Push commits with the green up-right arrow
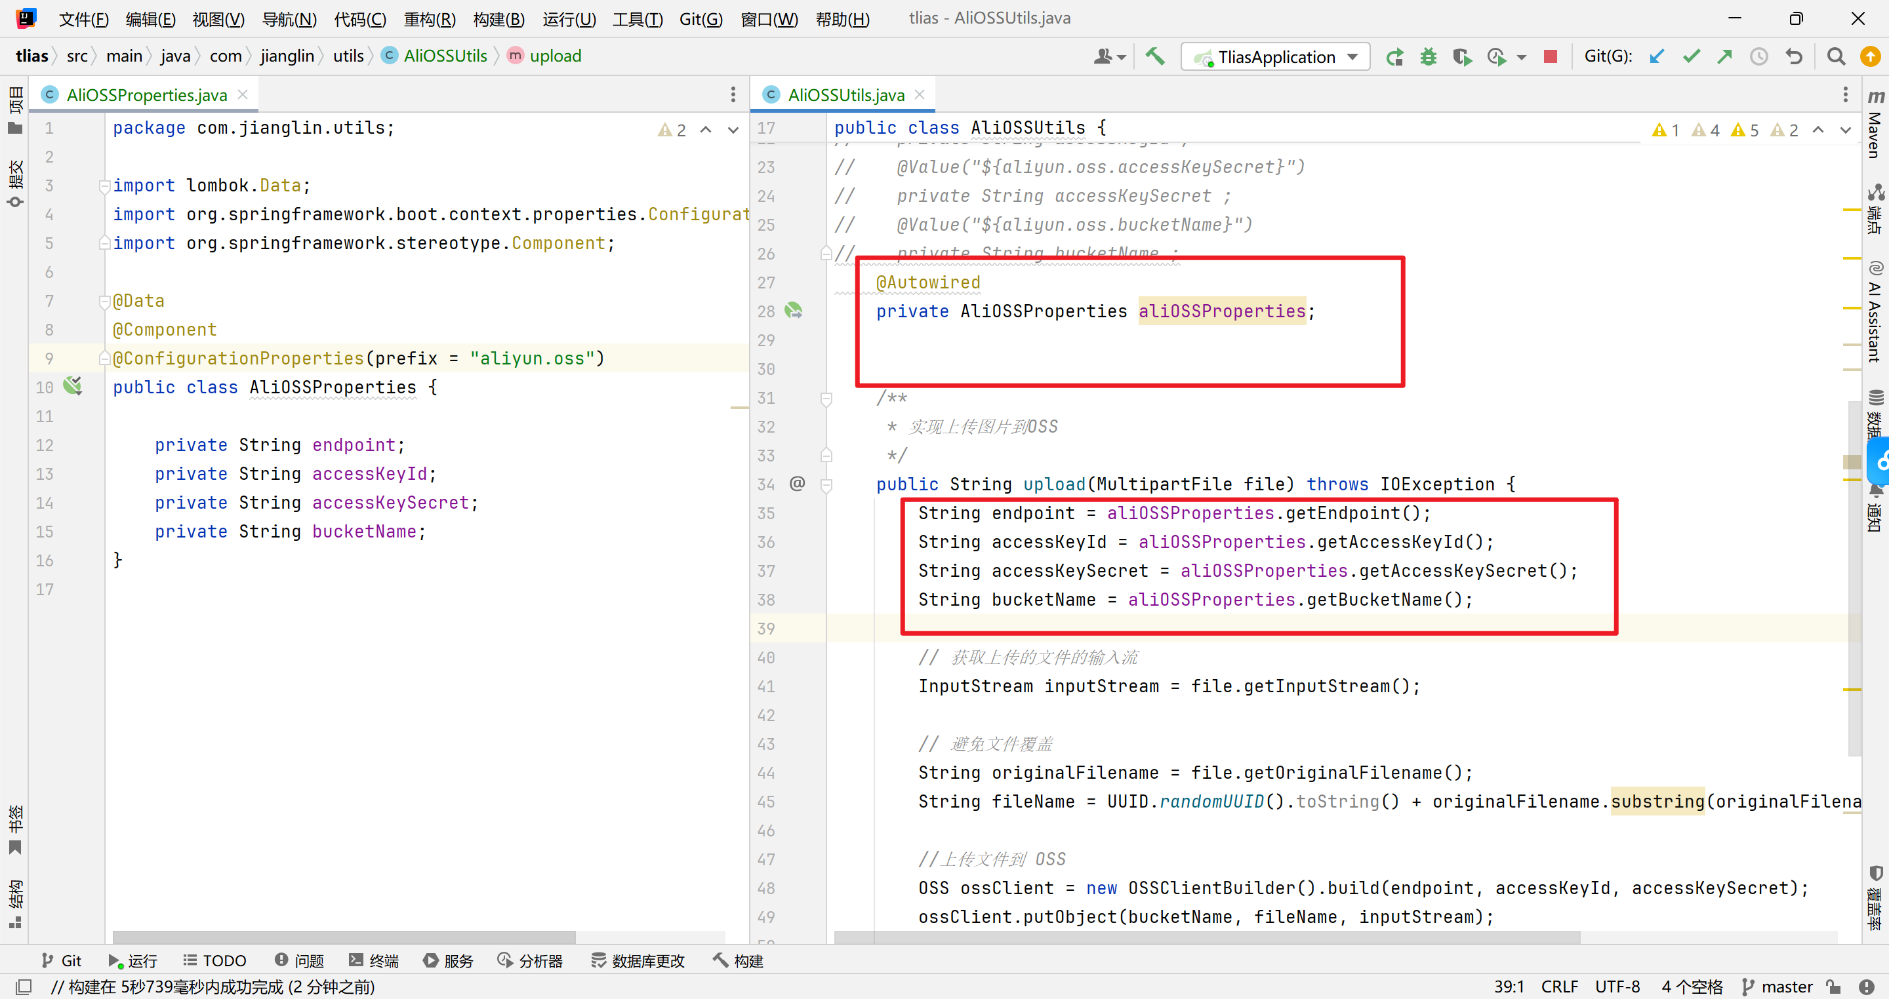 tap(1725, 56)
